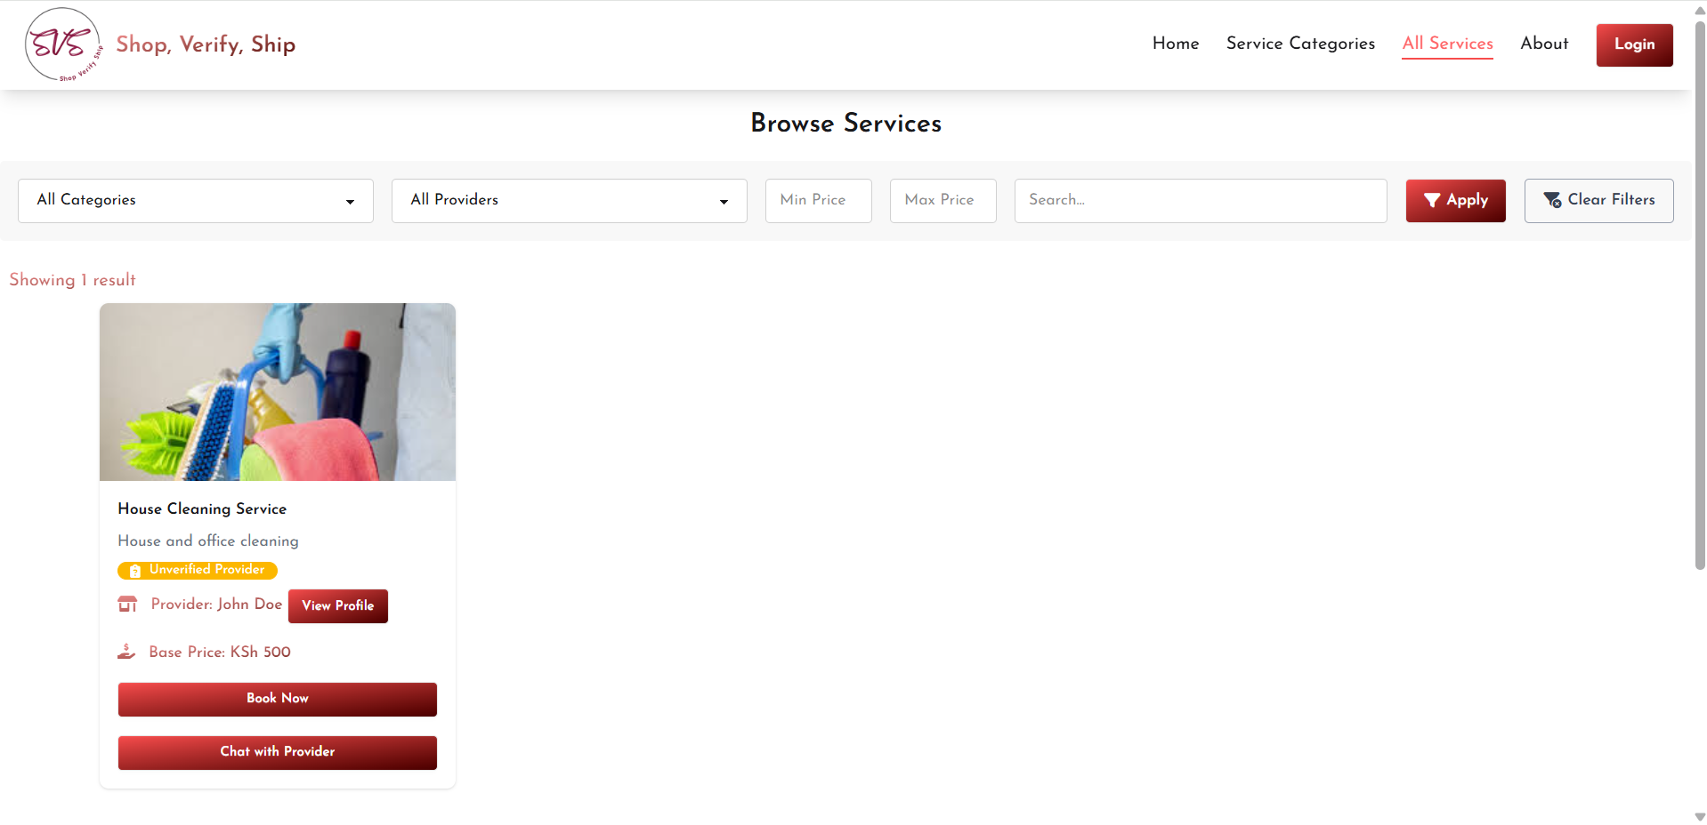Viewport: 1707px width, 825px height.
Task: Click the Clear Filters button
Action: [x=1598, y=201]
